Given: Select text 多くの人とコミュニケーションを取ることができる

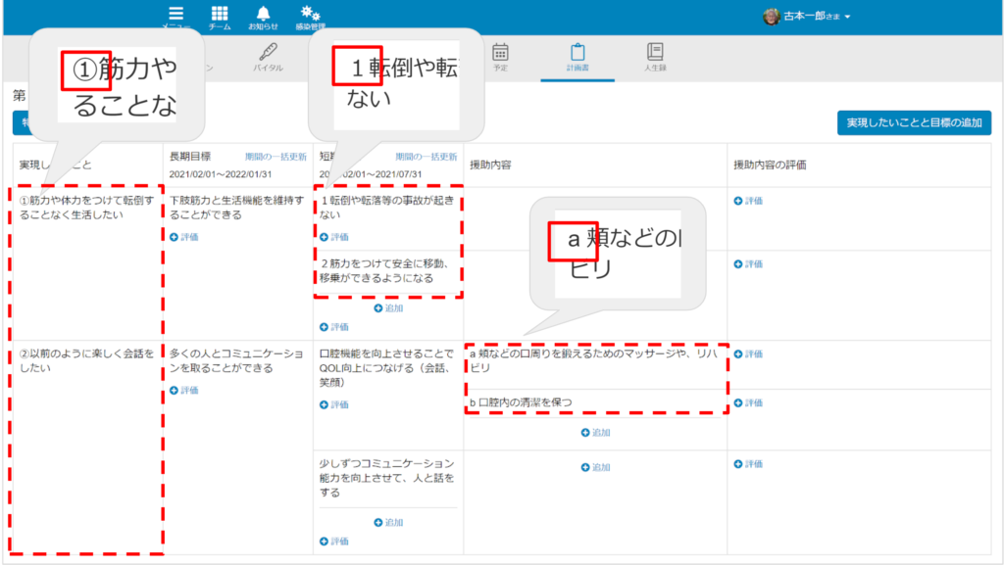Looking at the screenshot, I should (x=236, y=360).
